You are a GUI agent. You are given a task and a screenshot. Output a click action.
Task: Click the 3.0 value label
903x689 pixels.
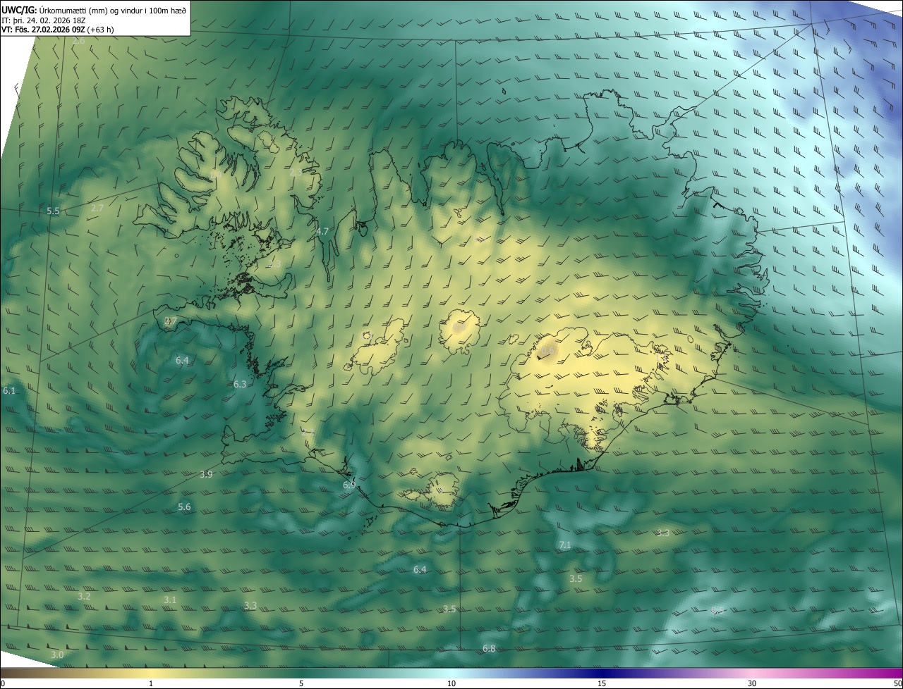point(57,654)
